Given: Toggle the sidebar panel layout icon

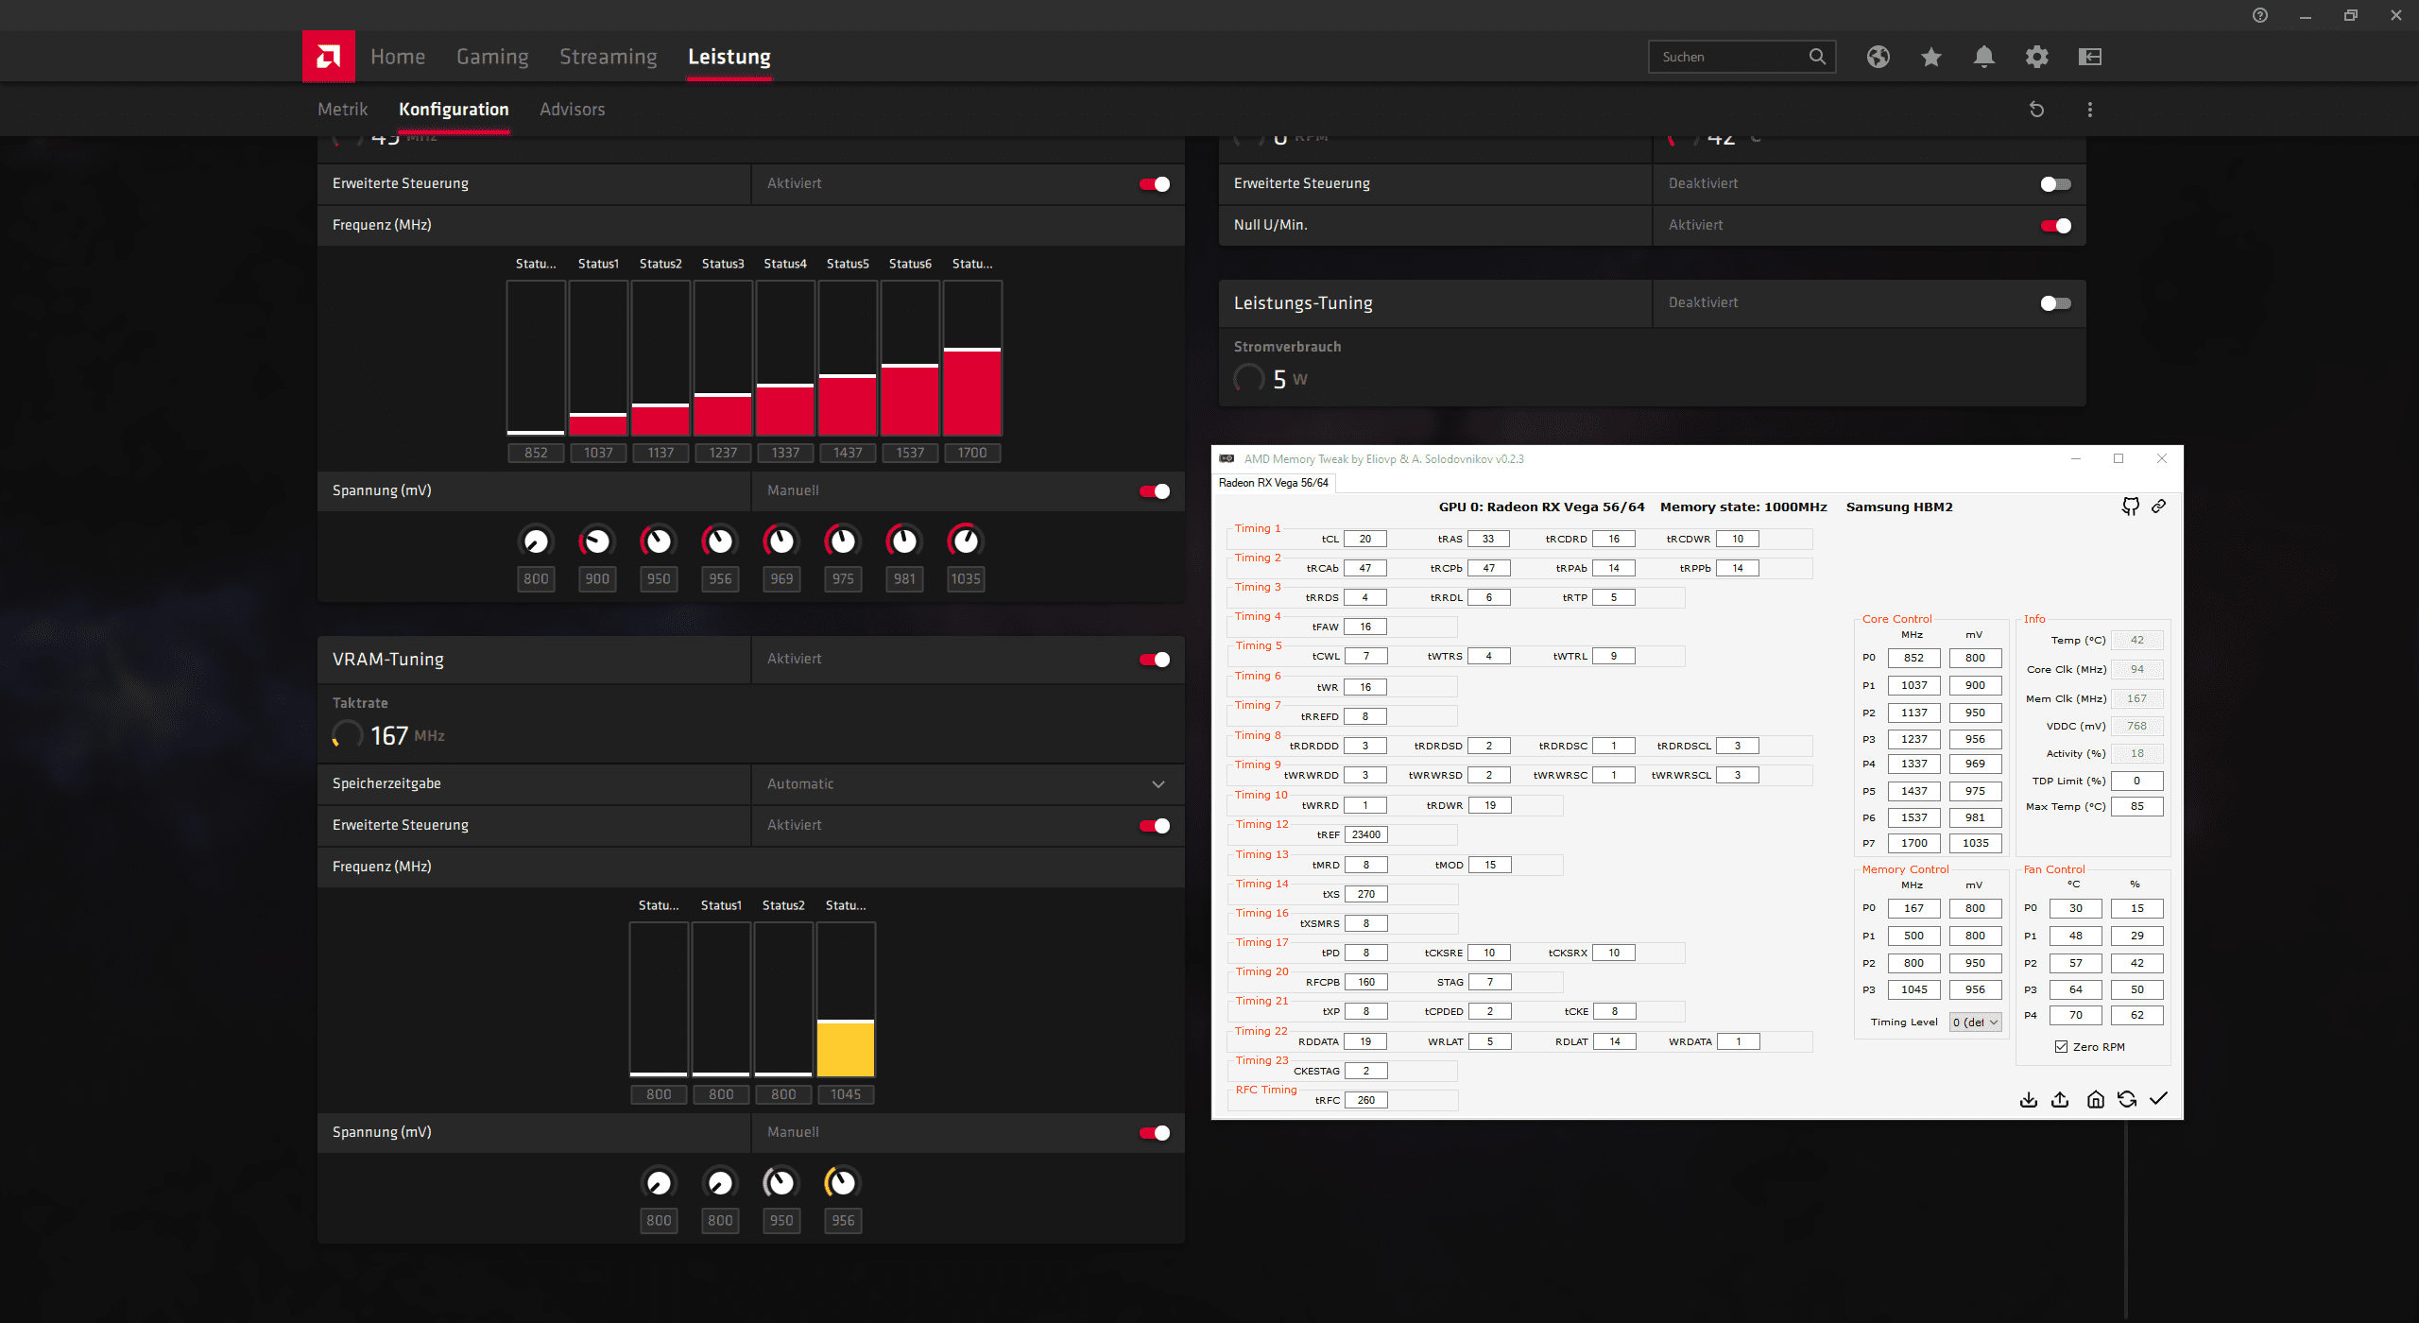Looking at the screenshot, I should click(2090, 57).
